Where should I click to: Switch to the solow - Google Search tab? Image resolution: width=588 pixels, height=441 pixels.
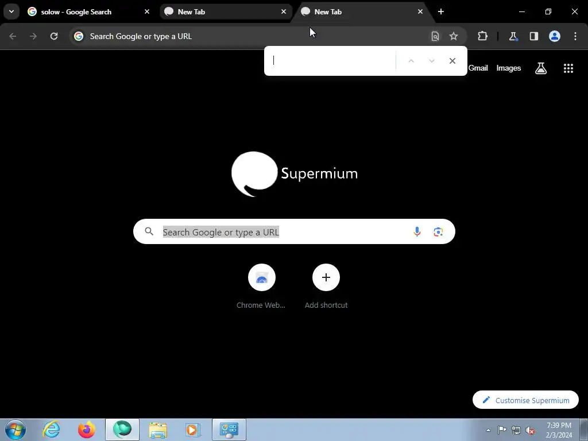(89, 11)
